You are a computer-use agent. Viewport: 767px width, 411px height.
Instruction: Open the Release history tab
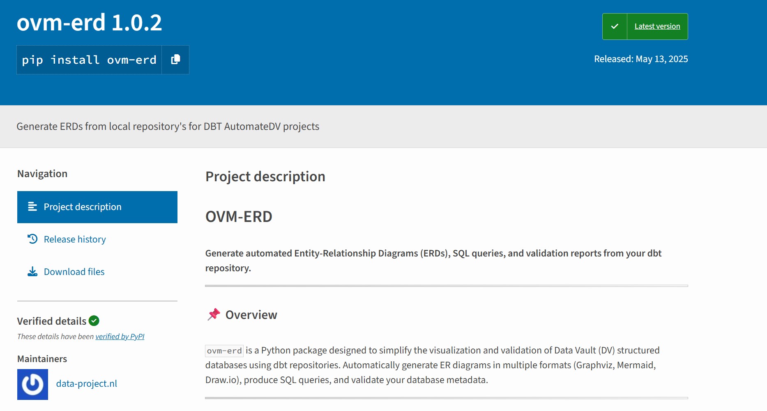[97, 239]
